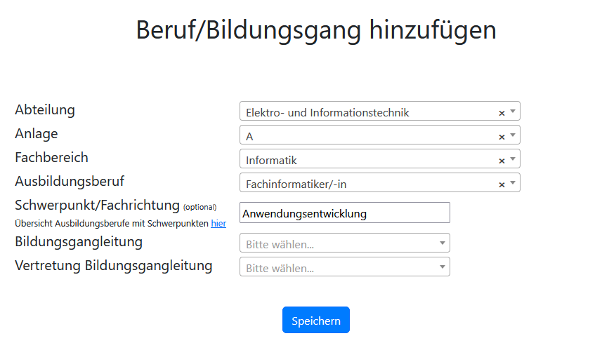Clear the Ausbildungsberuf selection with the x icon
This screenshot has height=343, width=602.
[x=502, y=184]
